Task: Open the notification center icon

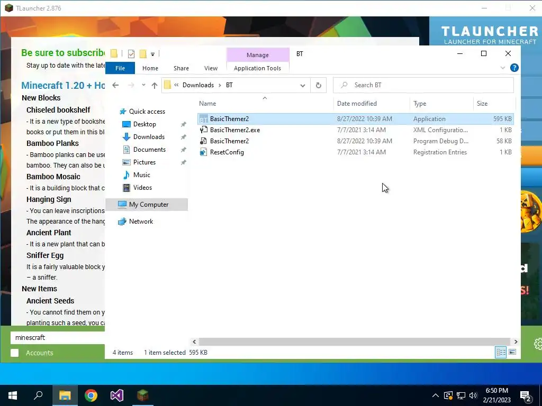Action: (x=526, y=396)
